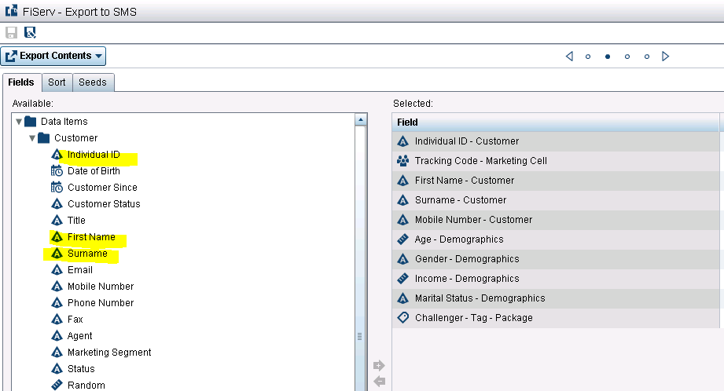Click the remove-from-selected left arrow
Viewport: 724px width, 391px height.
379,381
